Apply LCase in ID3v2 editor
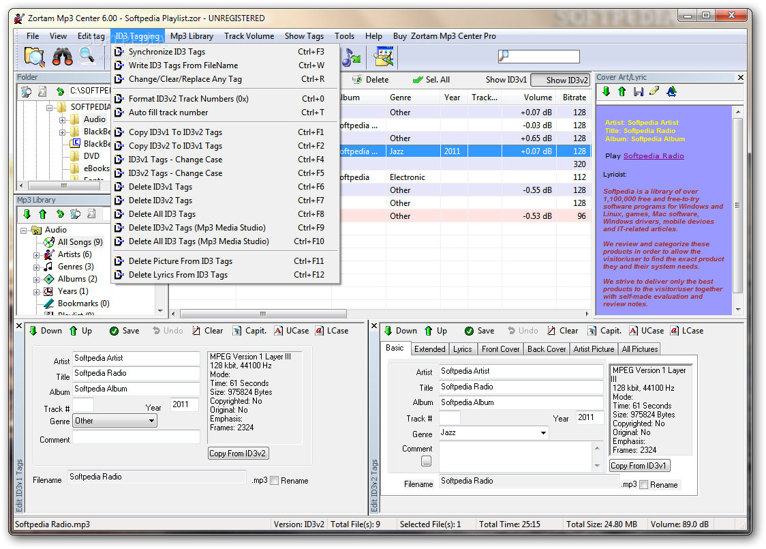 point(687,331)
